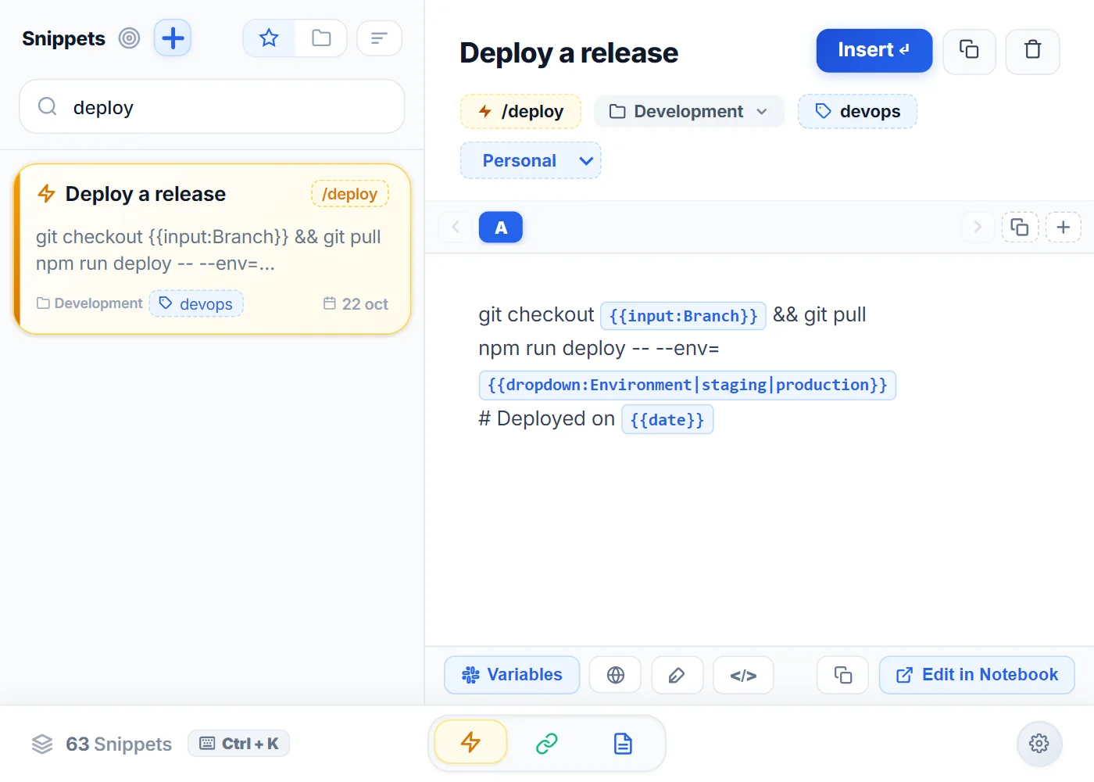
Task: Click the '22 oct' date in the card
Action: click(x=356, y=303)
